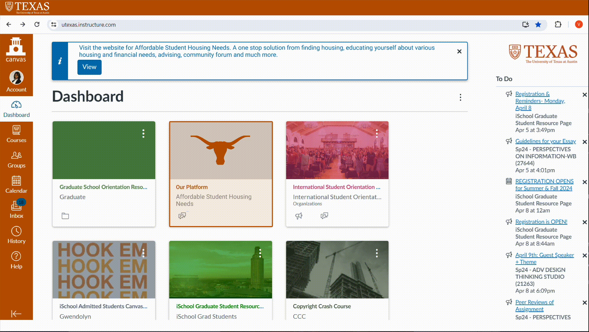Open Graduate School Orientation Reso... course link
Screen dimensions: 589x332
coord(103,187)
